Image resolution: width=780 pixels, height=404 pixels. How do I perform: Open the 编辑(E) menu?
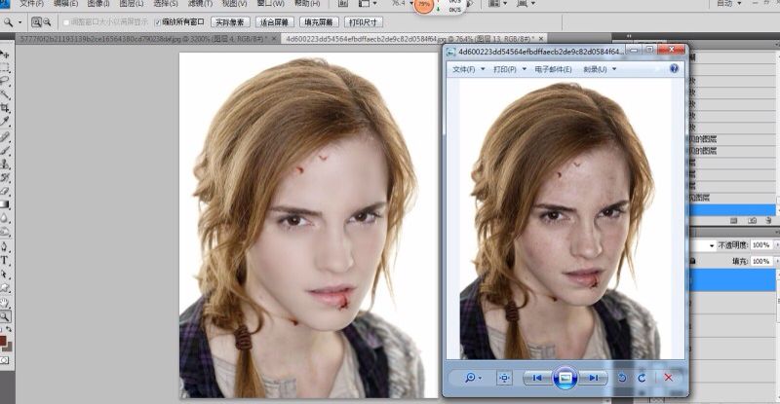[x=65, y=3]
